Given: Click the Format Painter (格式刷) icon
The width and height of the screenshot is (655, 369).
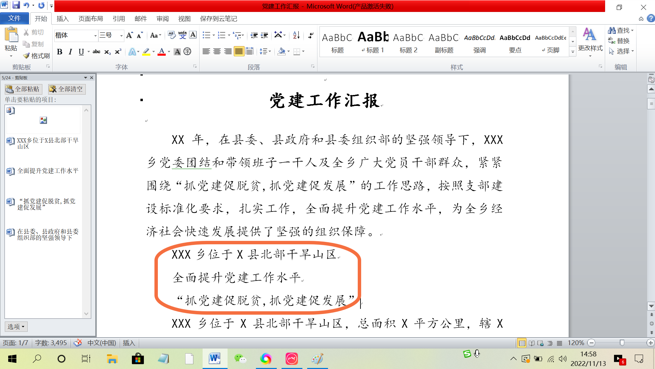Looking at the screenshot, I should (26, 56).
